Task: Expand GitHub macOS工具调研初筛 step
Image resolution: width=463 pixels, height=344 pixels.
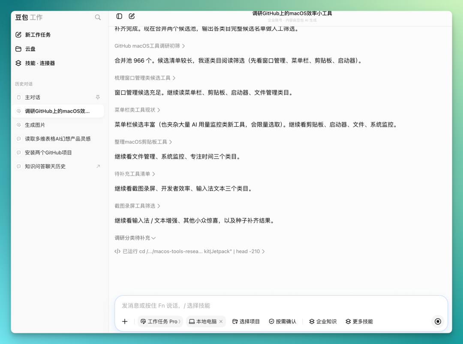Action: coord(150,46)
